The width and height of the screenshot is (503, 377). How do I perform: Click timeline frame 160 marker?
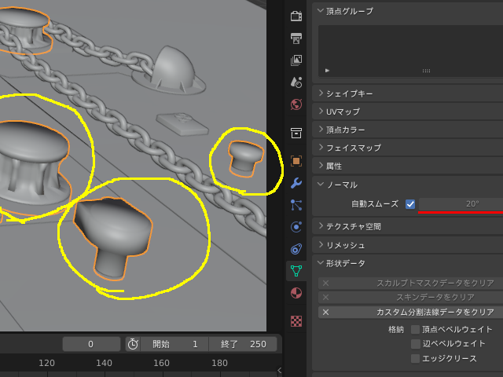(161, 363)
